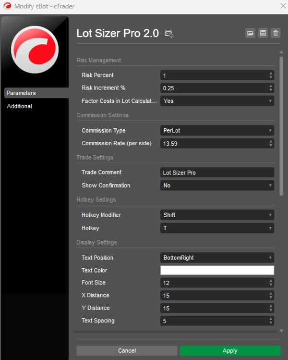Screen dimensions: 288x360
Task: Click the load parameters folder icon
Action: 250,33
